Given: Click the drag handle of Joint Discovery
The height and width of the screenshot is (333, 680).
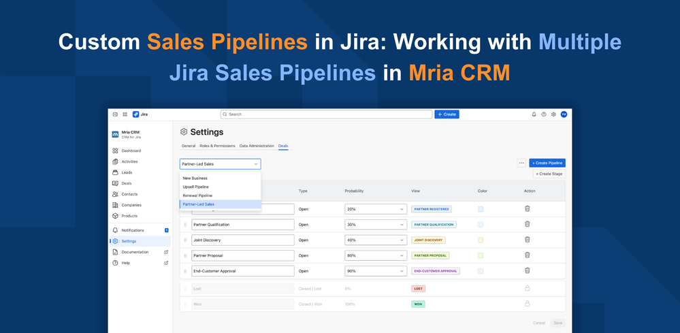Looking at the screenshot, I should pos(186,240).
